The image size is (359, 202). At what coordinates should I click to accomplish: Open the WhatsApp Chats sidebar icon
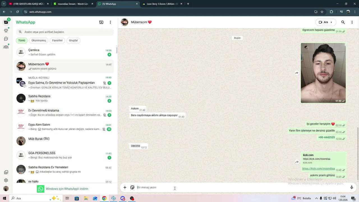pyautogui.click(x=6, y=22)
